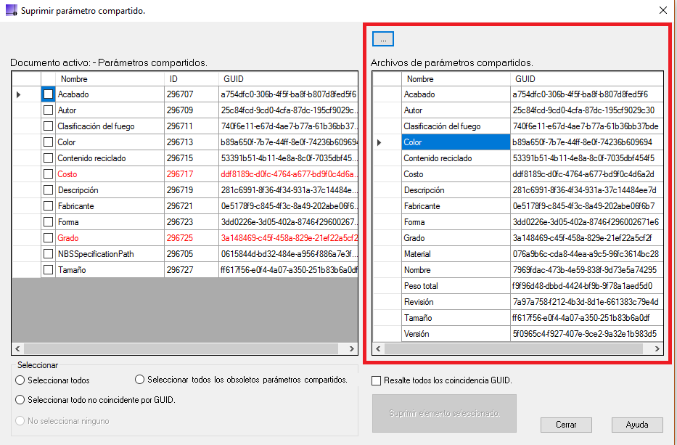The width and height of the screenshot is (677, 445).
Task: Sort left table by ID header
Action: [x=192, y=79]
